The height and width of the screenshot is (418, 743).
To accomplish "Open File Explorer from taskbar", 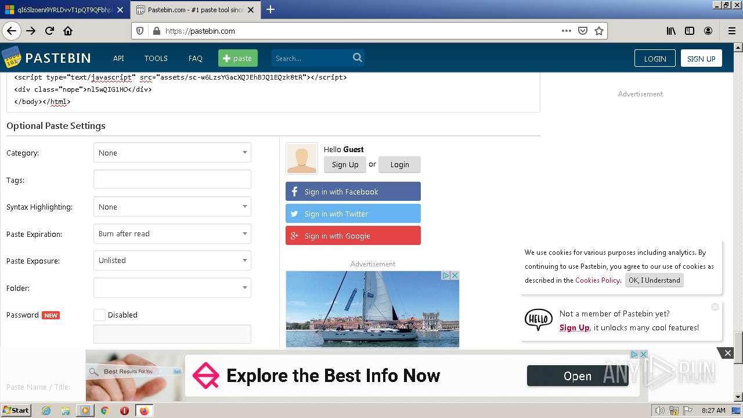I will click(x=66, y=410).
